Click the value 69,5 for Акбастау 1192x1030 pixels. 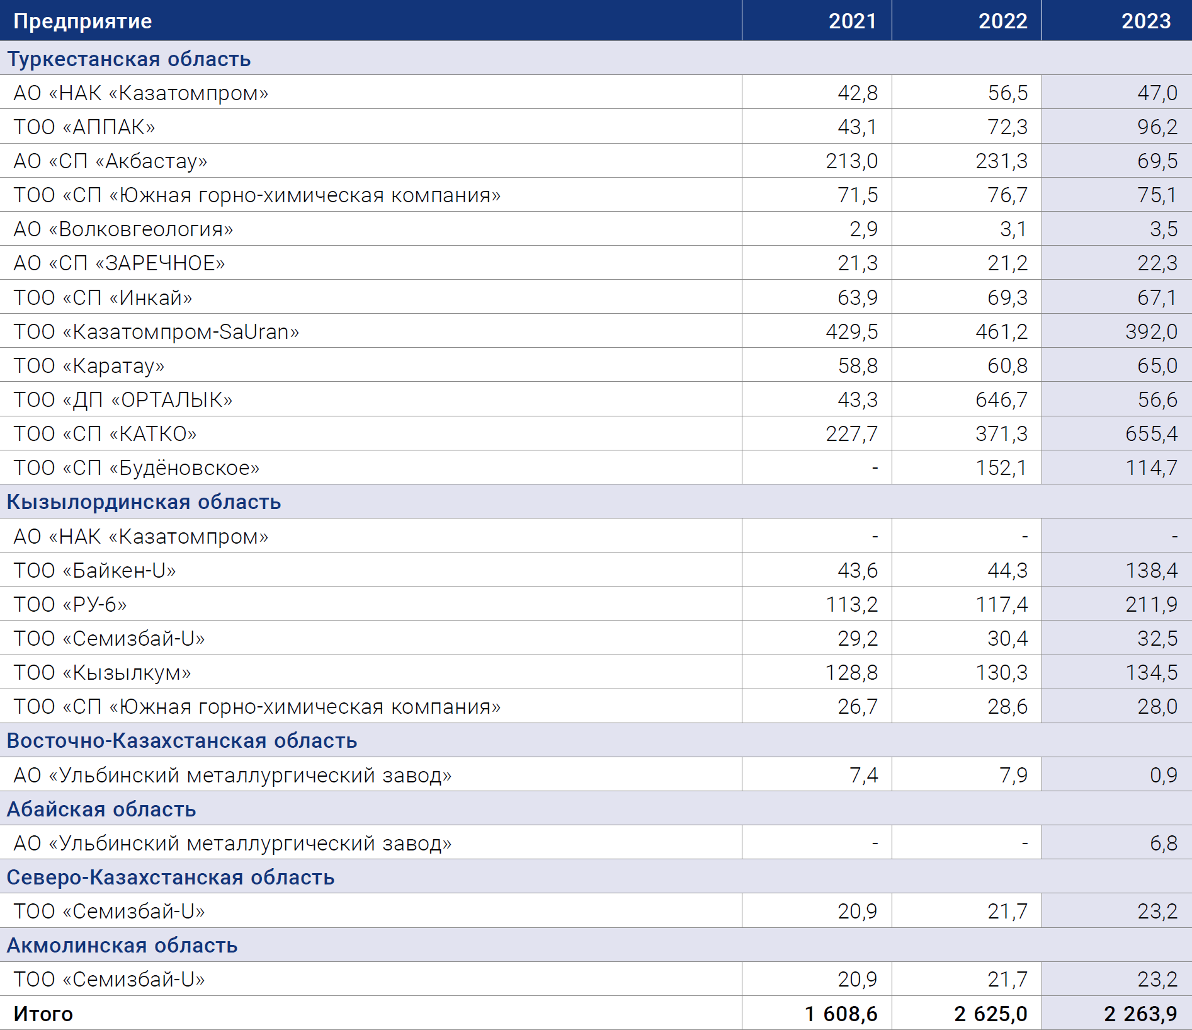tap(1157, 161)
